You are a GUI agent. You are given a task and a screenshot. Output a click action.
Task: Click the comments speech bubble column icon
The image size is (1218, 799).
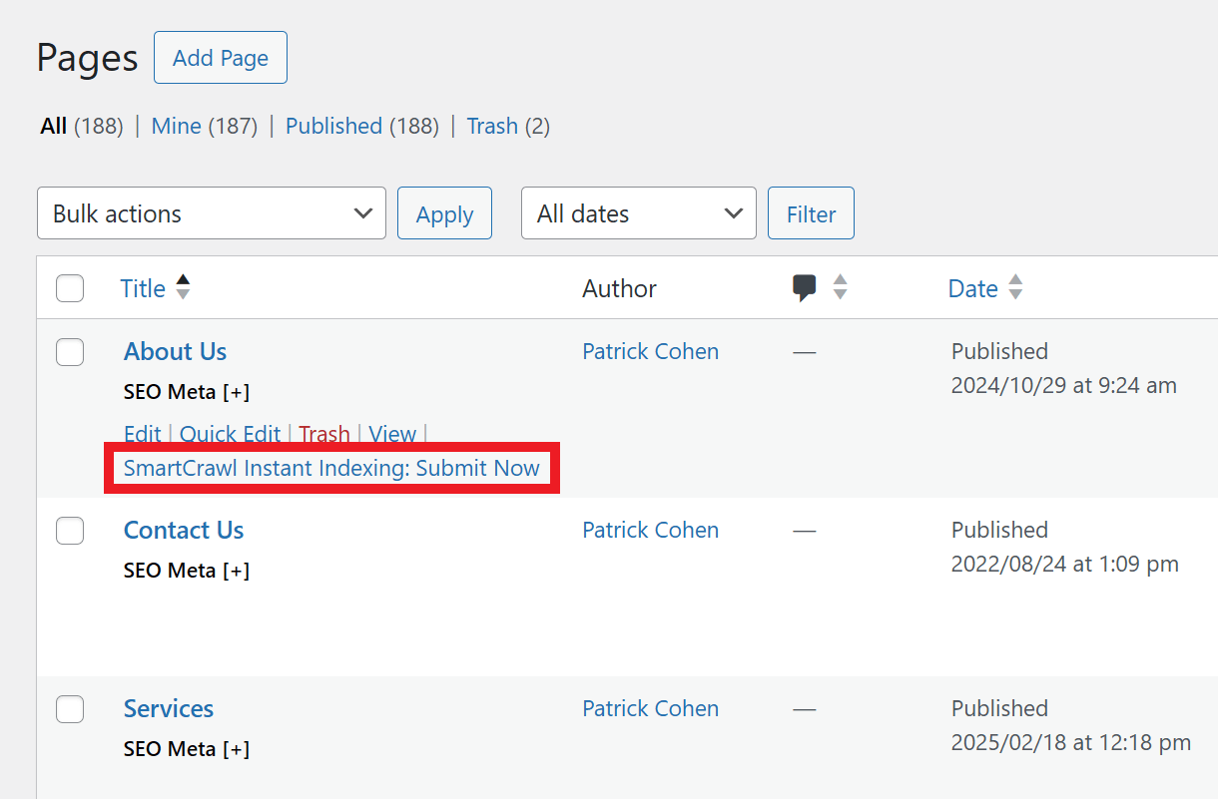(x=805, y=288)
